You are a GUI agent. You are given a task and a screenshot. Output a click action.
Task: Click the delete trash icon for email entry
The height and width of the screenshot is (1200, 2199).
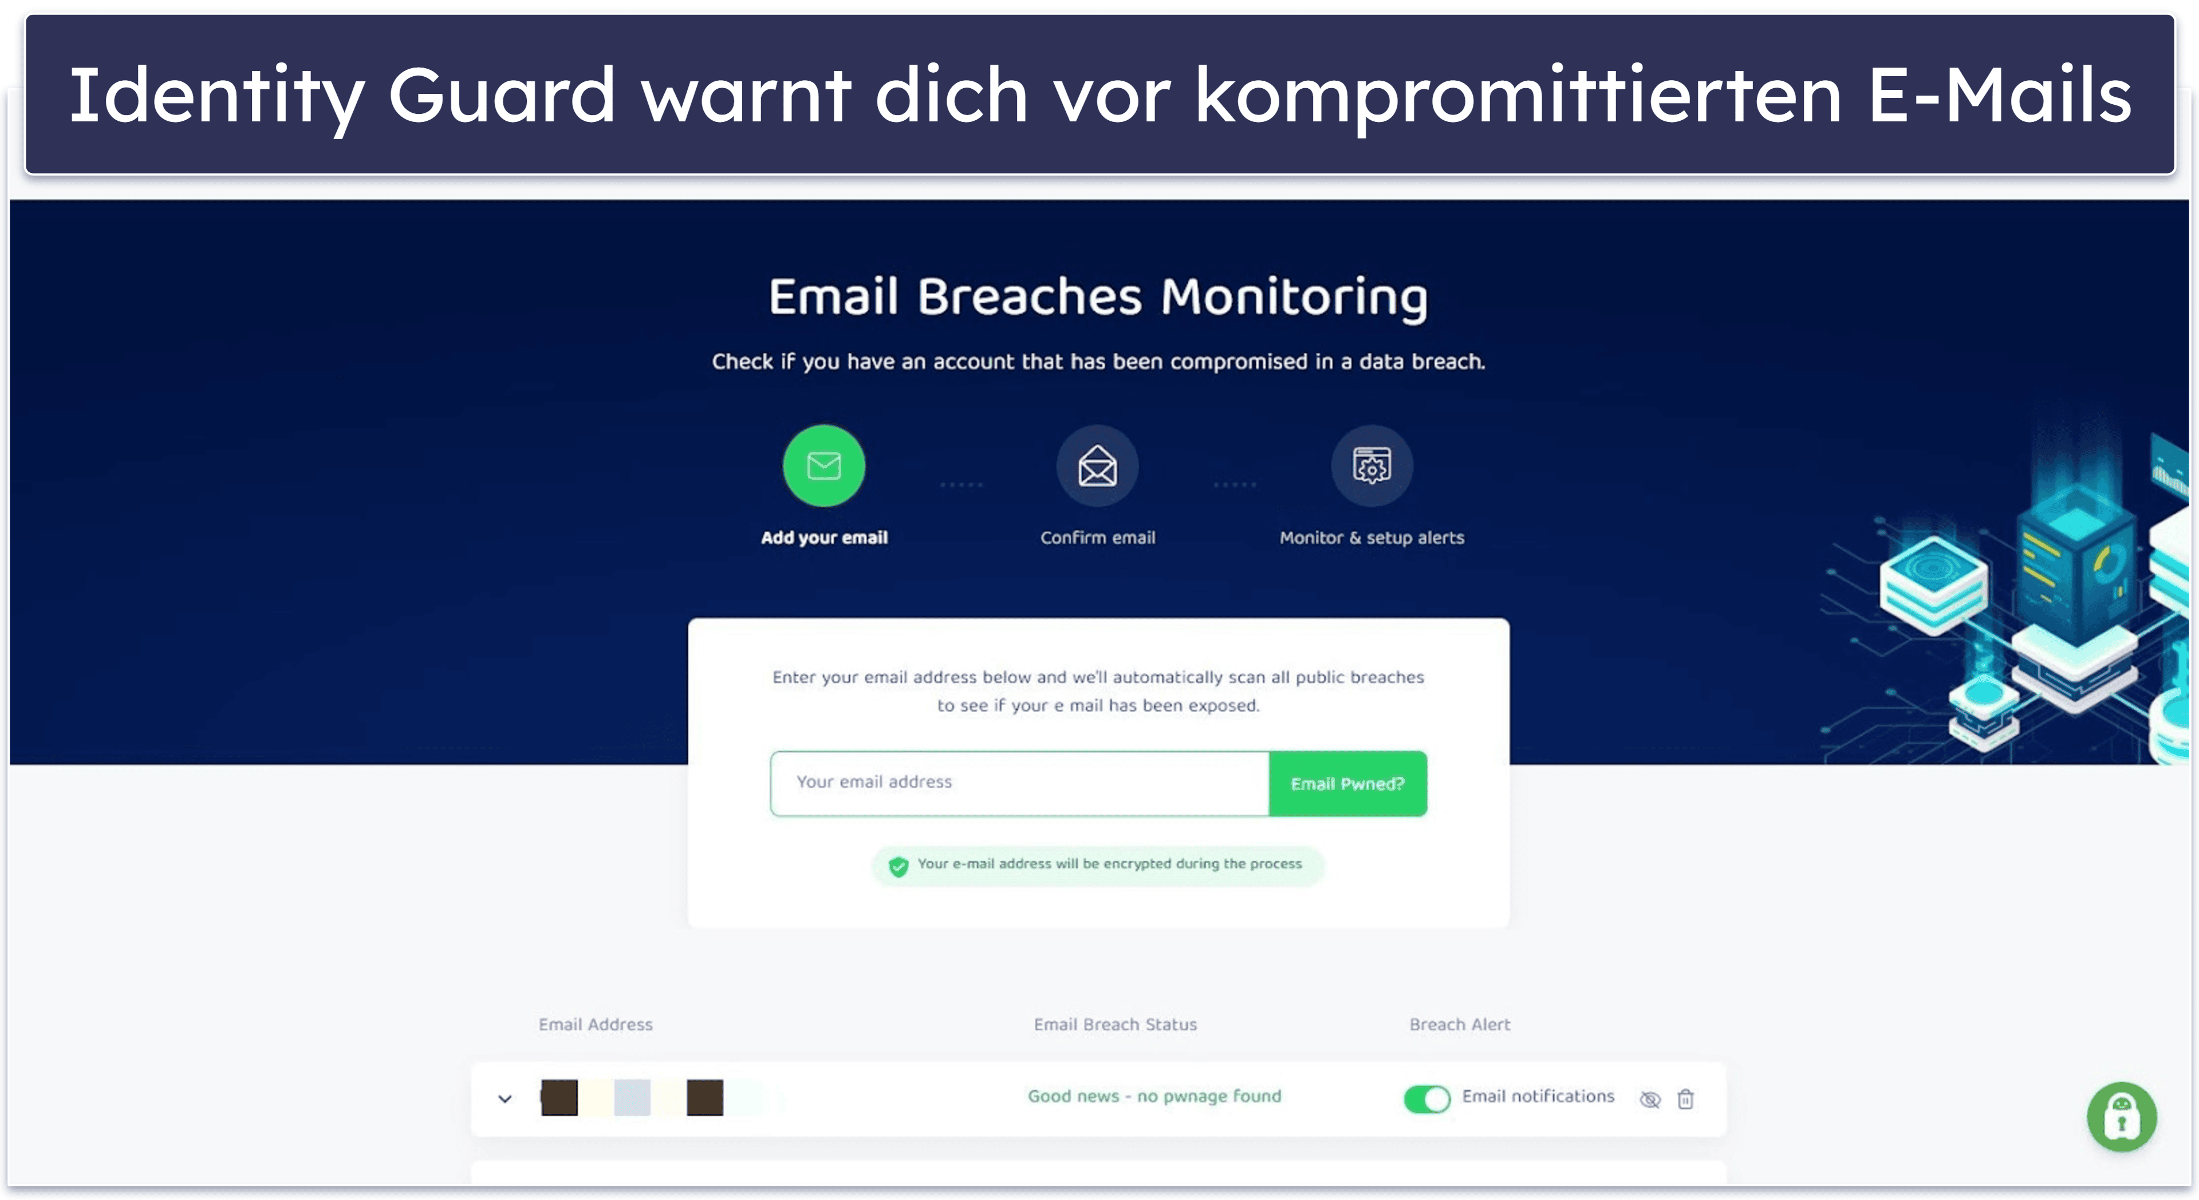(x=1686, y=1096)
